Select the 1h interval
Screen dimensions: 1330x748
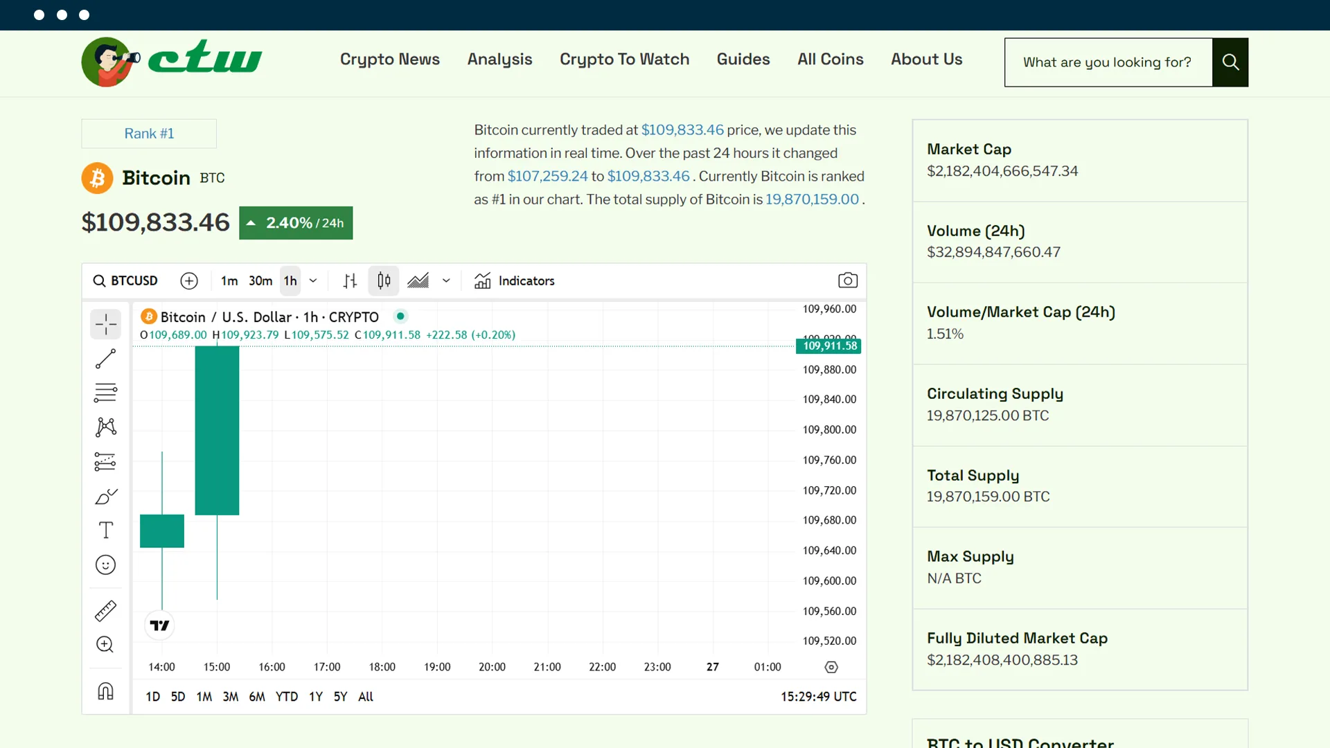click(290, 280)
